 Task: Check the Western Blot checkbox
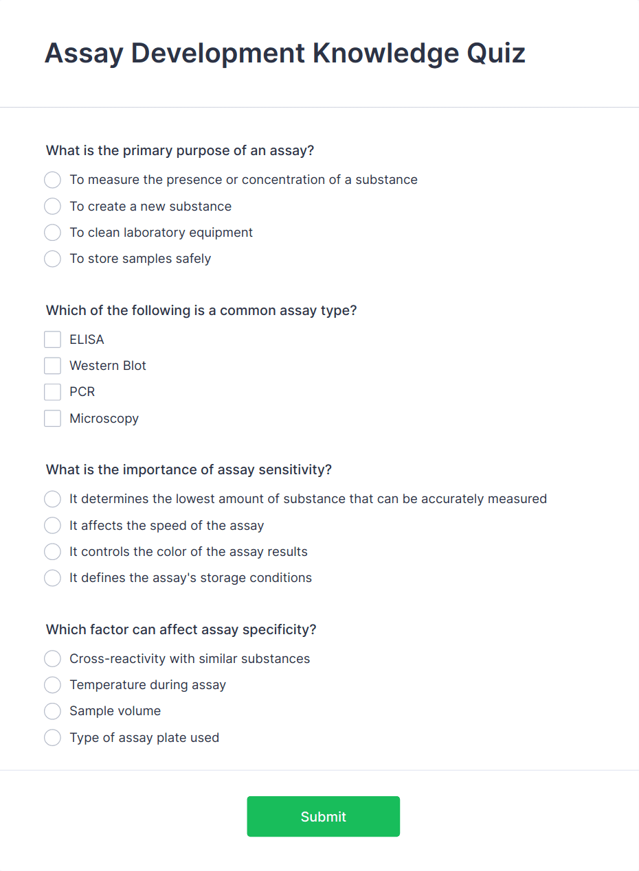(52, 365)
